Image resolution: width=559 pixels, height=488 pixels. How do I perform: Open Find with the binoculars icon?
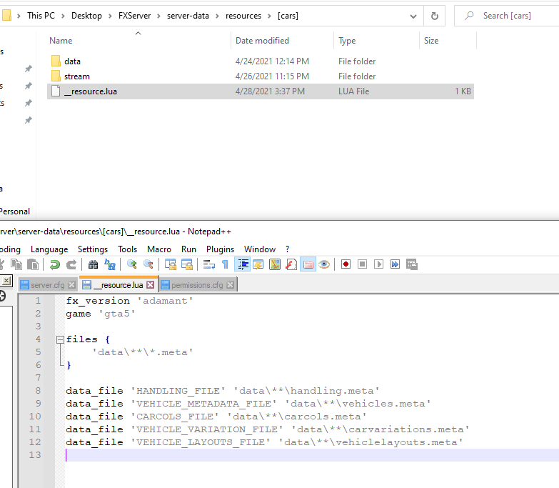click(x=93, y=264)
